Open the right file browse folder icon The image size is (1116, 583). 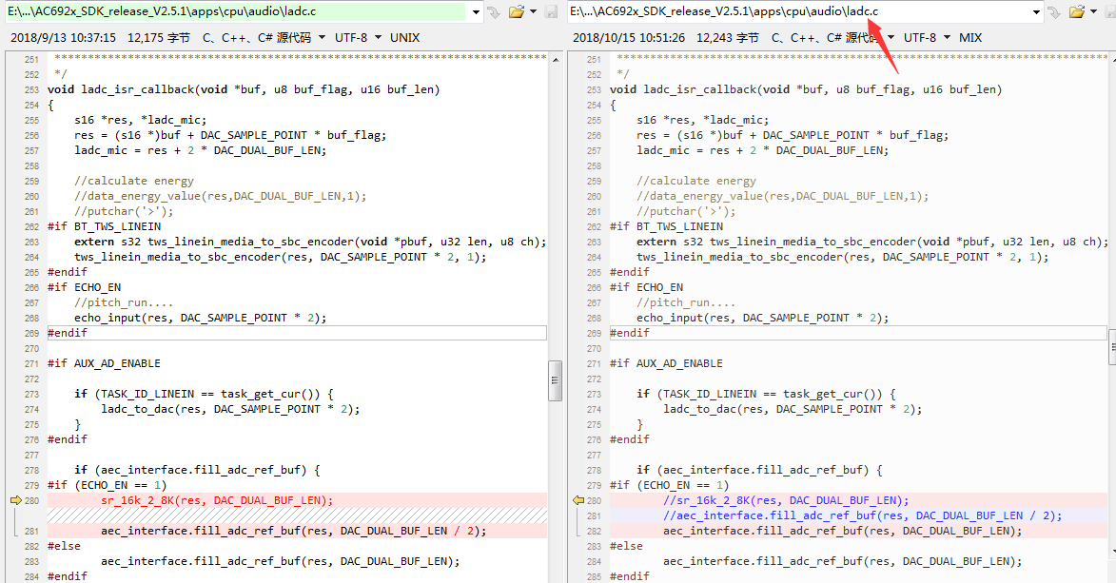[x=1077, y=11]
